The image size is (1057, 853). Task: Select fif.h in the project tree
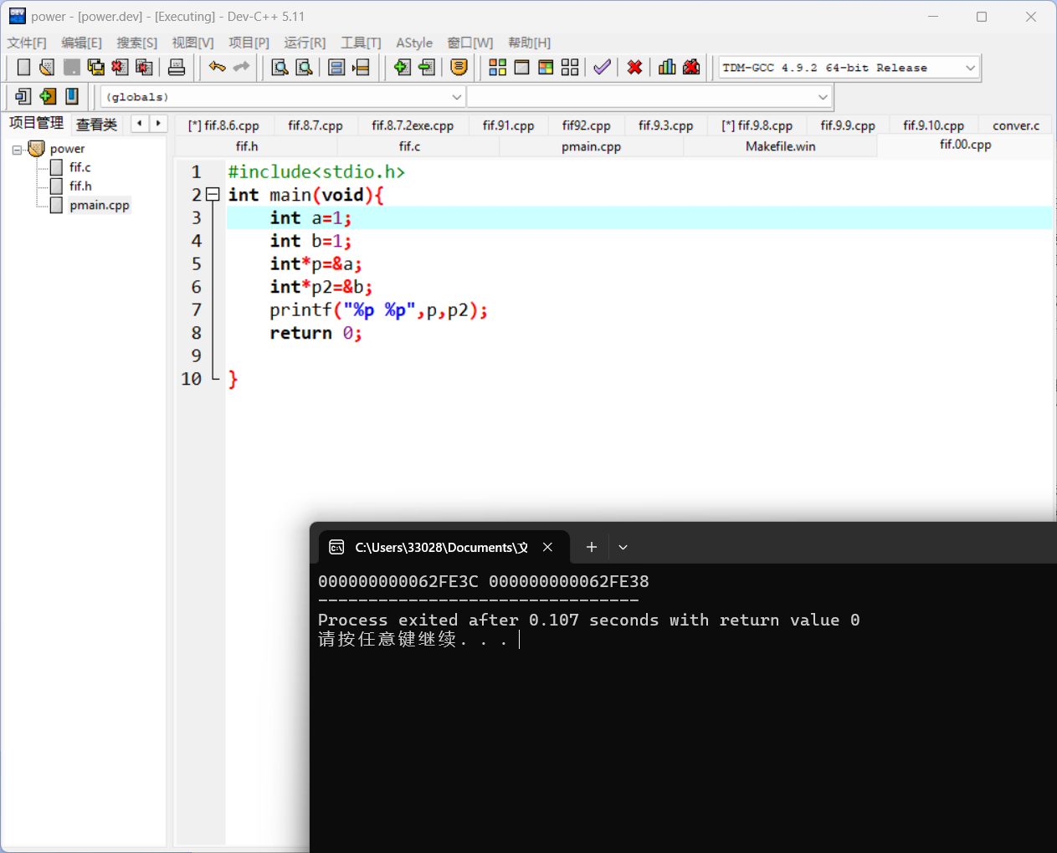[80, 186]
